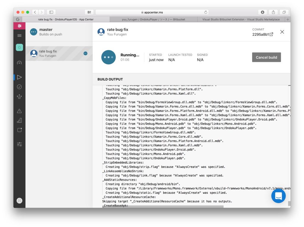
Task: Go back in Safari
Action: (35, 12)
